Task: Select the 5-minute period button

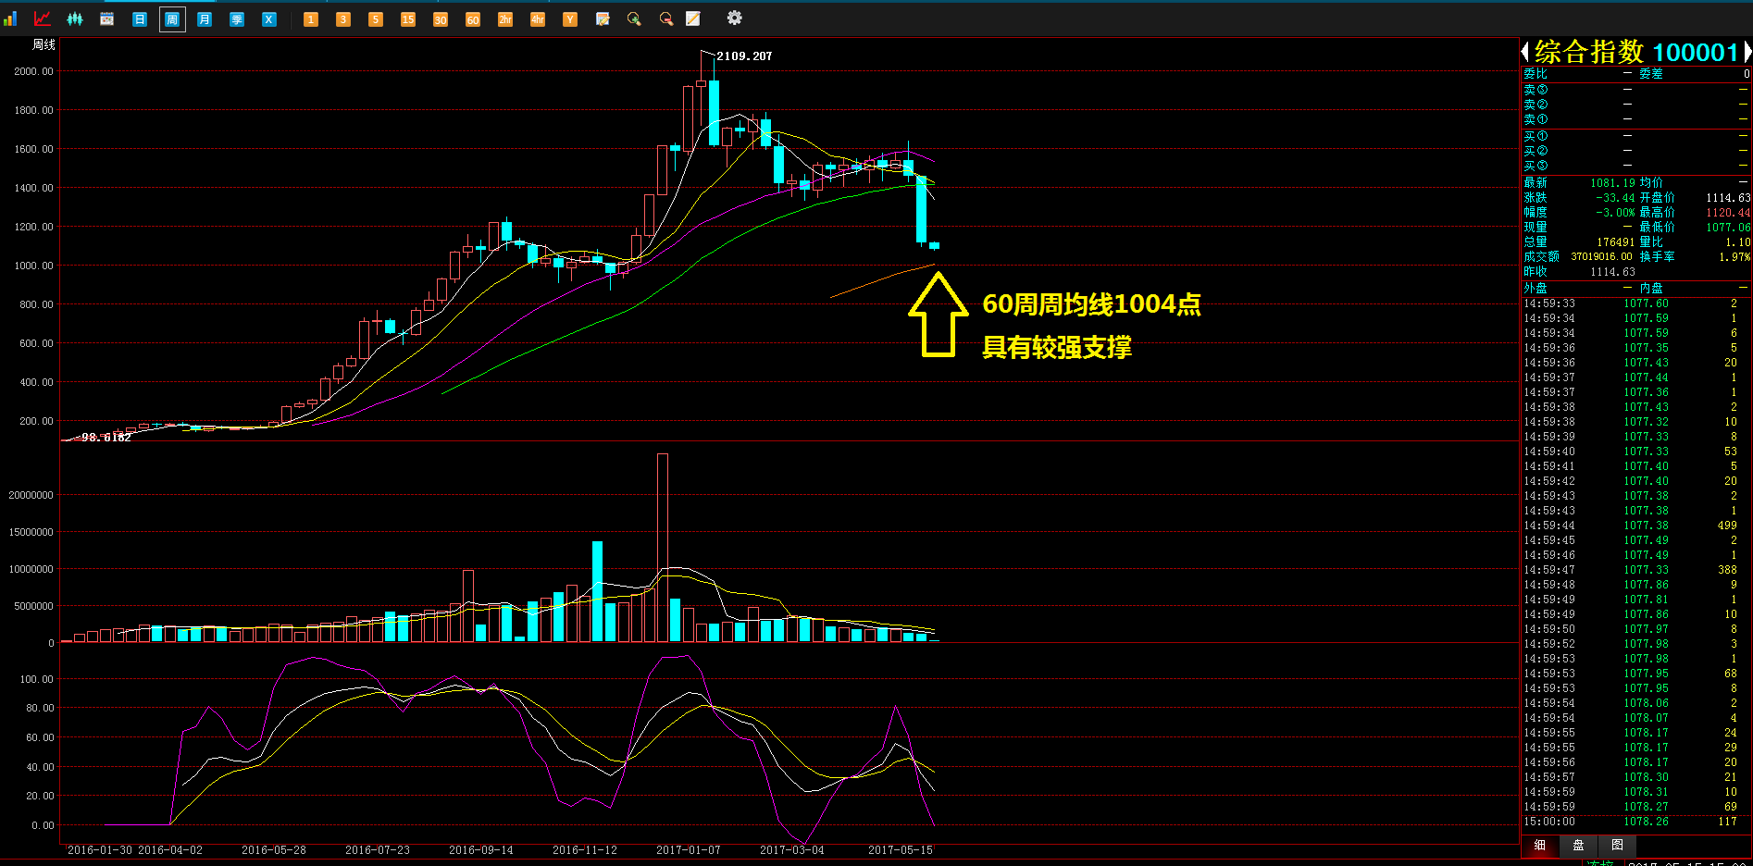Action: (x=376, y=19)
